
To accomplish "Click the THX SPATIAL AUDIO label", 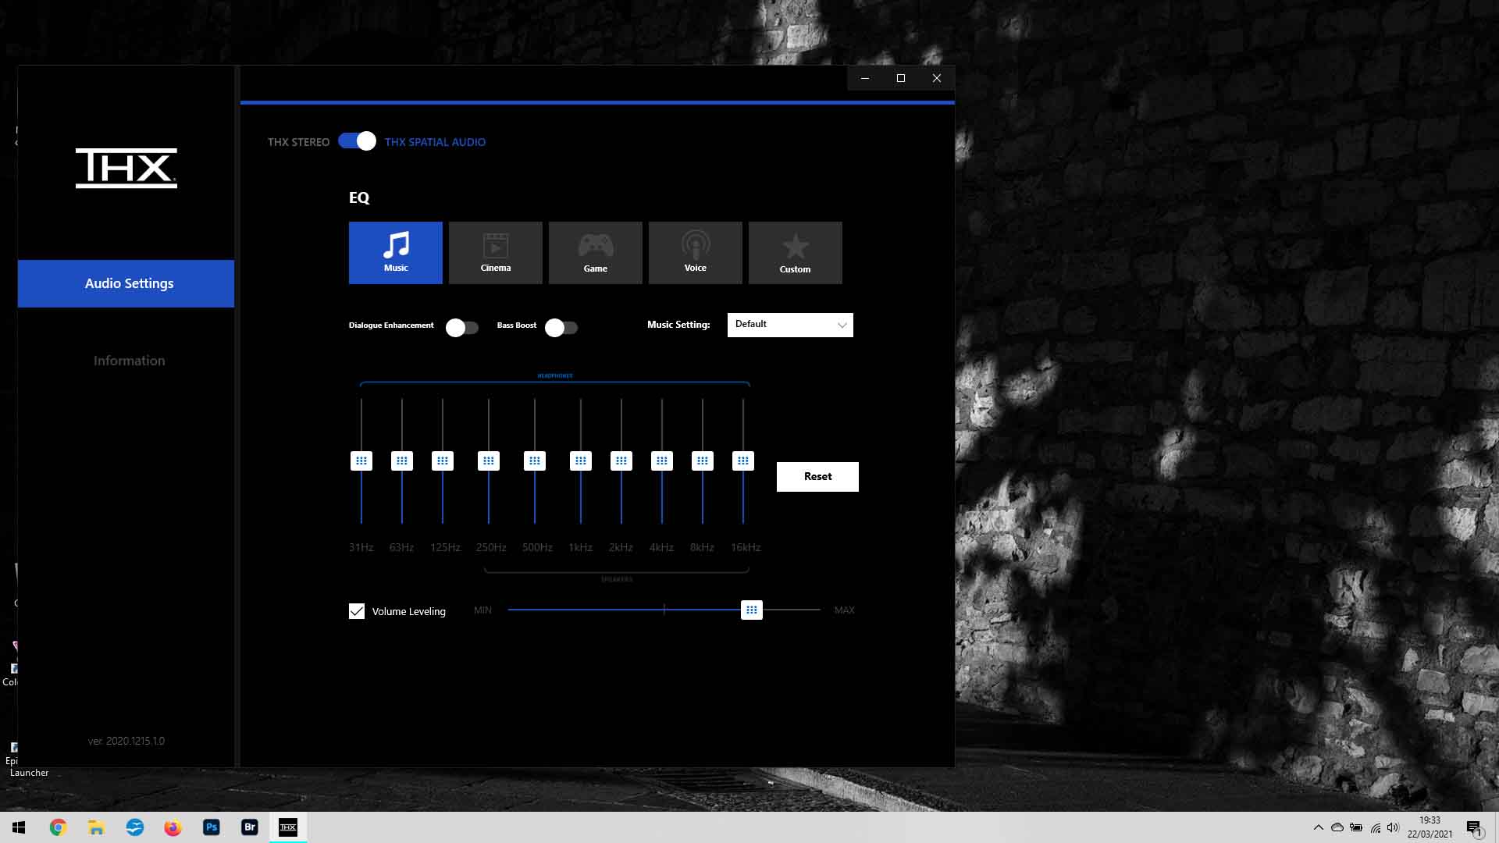I will [x=435, y=142].
